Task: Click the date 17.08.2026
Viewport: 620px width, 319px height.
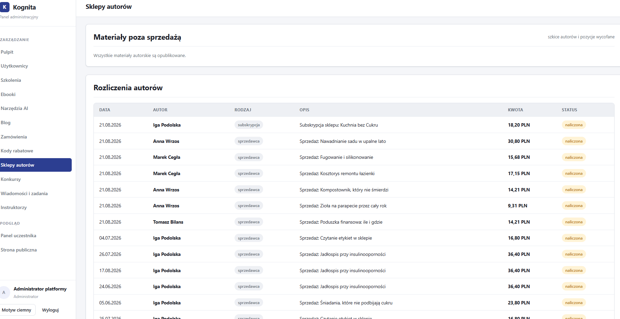Action: pyautogui.click(x=110, y=270)
